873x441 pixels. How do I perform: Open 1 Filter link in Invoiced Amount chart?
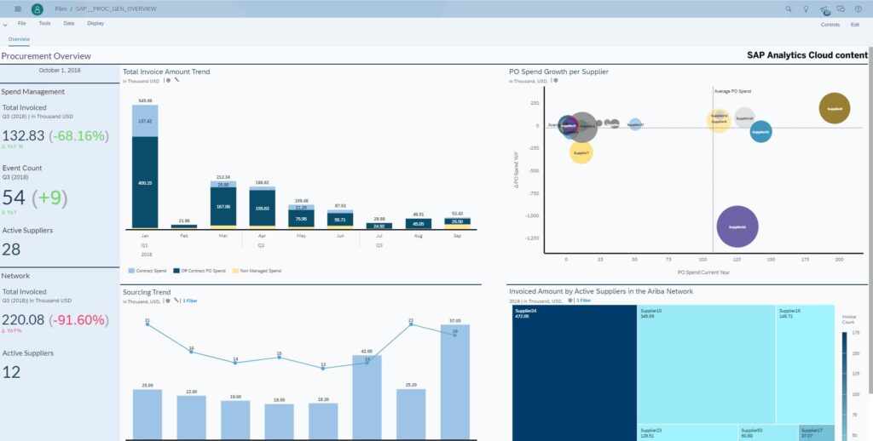pos(583,301)
